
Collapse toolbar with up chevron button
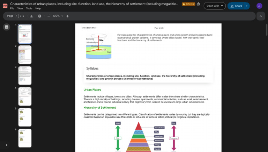(261, 16)
